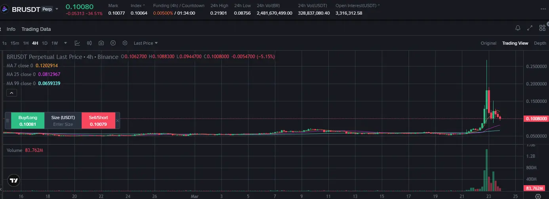
Task: Collapse indicator legend with chevron button
Action: click(x=11, y=93)
